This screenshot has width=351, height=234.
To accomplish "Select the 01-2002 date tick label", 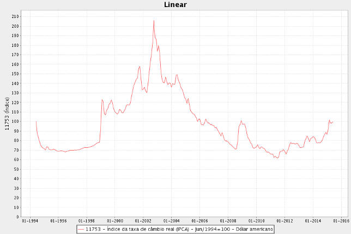I will [143, 221].
